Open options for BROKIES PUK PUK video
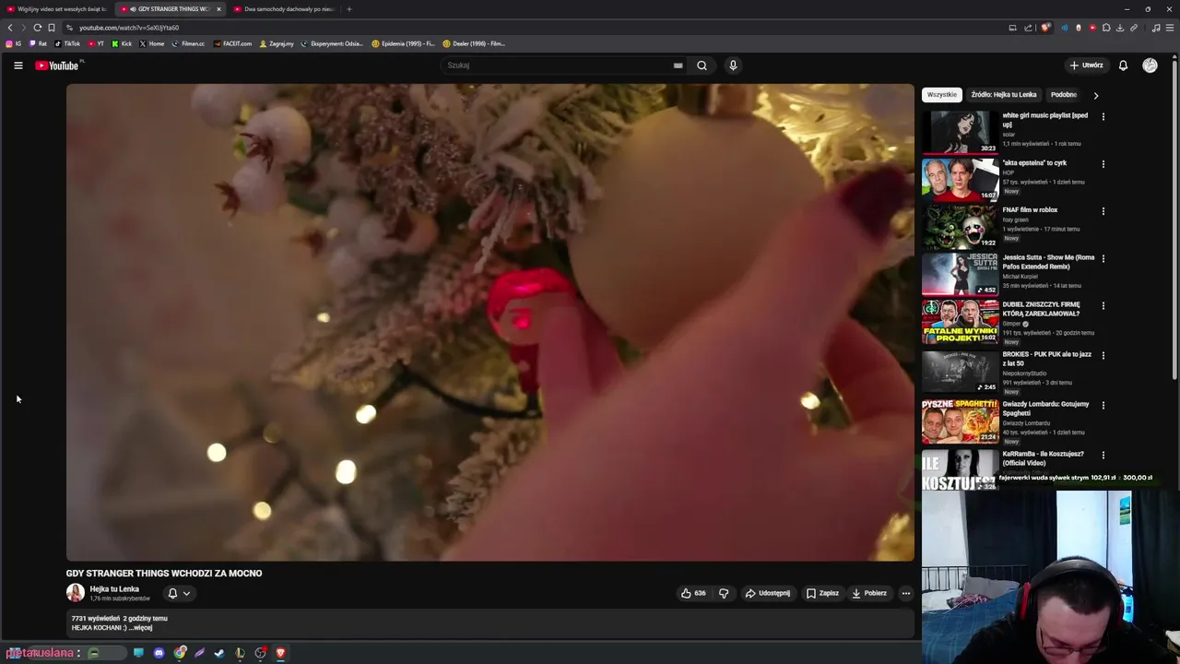This screenshot has height=664, width=1180. click(x=1103, y=356)
